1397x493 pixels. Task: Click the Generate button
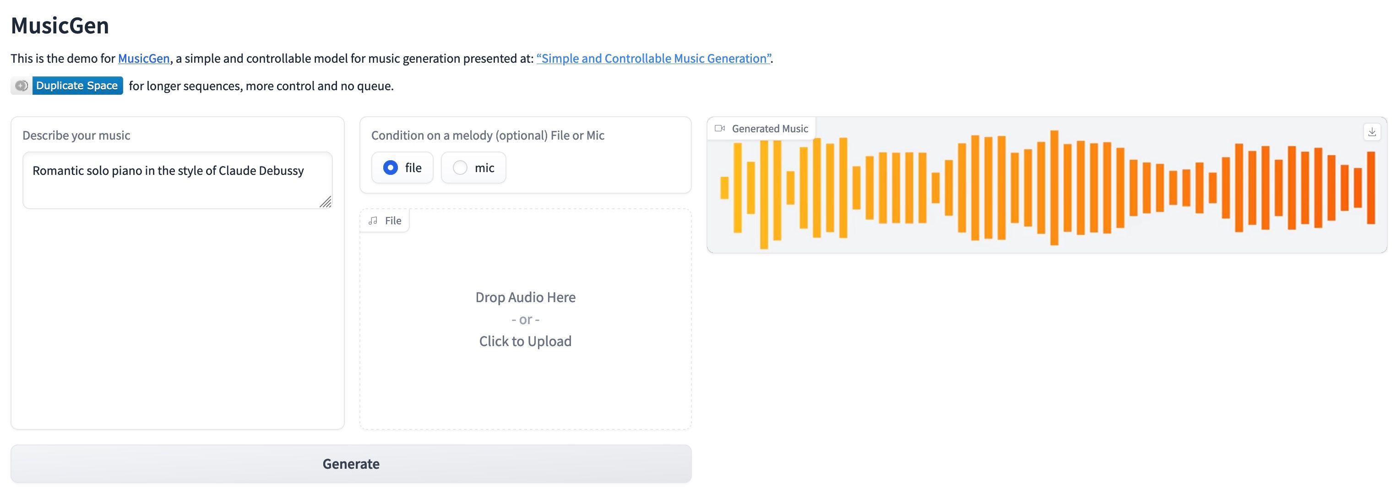tap(351, 464)
